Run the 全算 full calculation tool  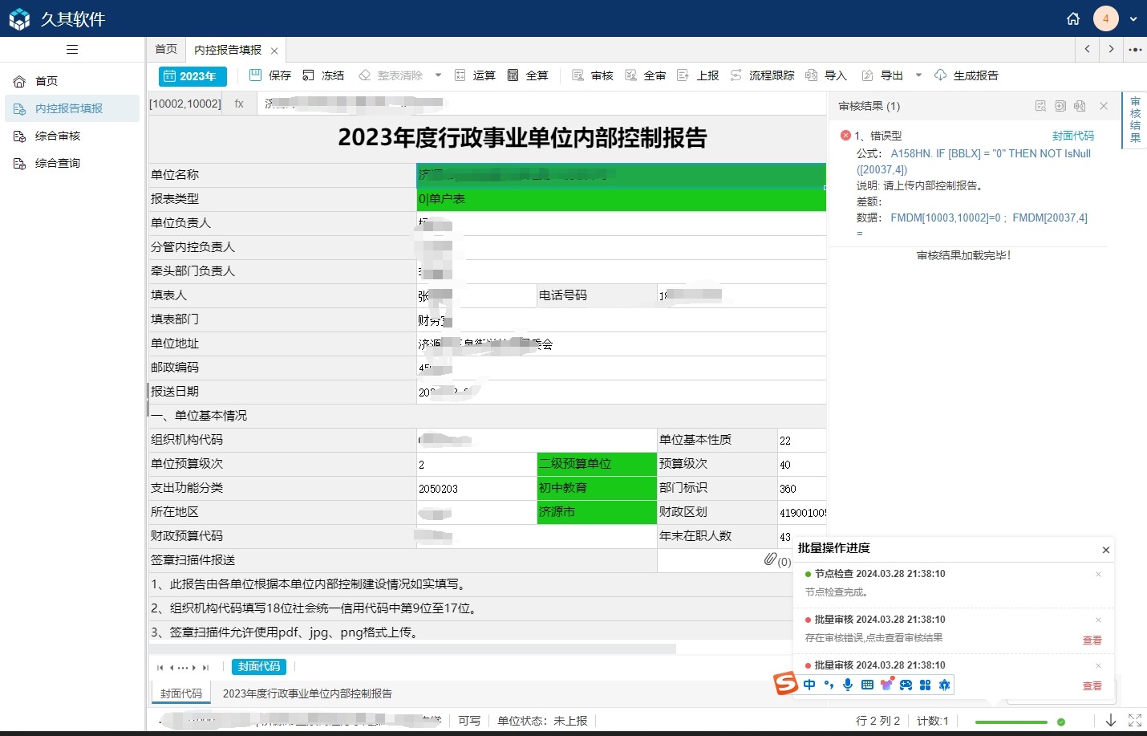tap(528, 75)
